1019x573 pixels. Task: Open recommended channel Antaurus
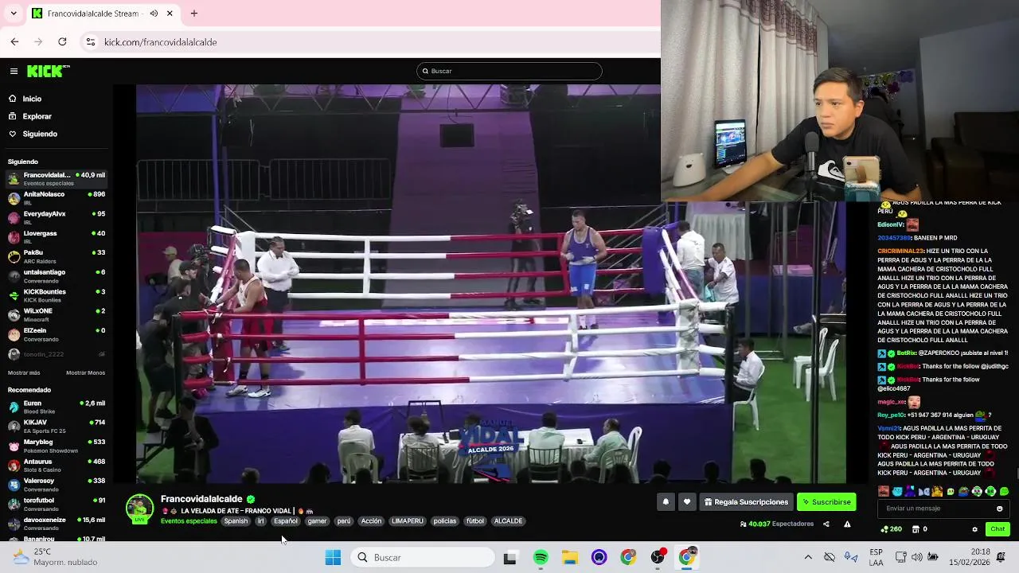pyautogui.click(x=56, y=465)
